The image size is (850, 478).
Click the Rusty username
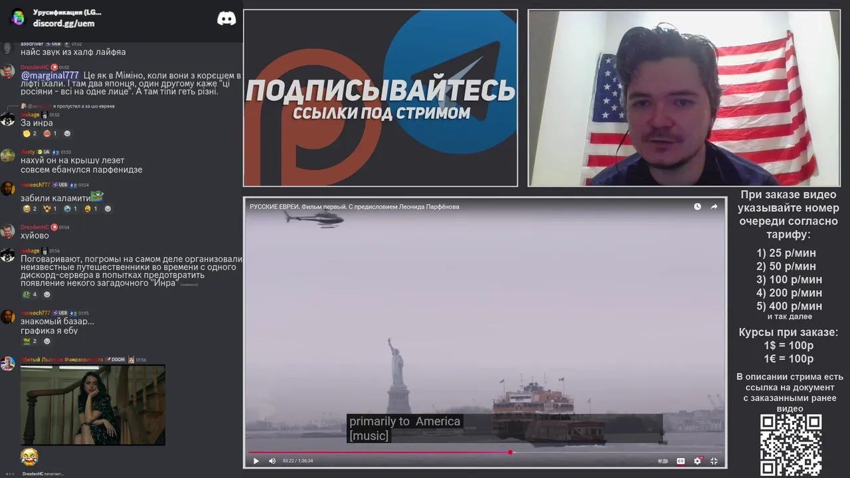point(27,152)
